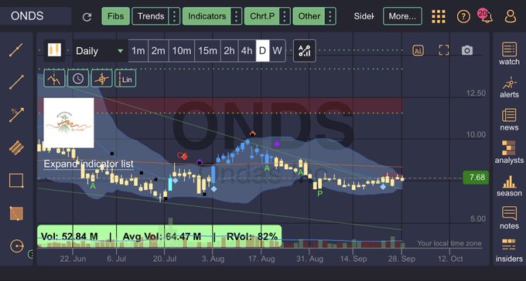Click the ONDS ticker symbol field
The height and width of the screenshot is (281, 526).
pyautogui.click(x=36, y=16)
